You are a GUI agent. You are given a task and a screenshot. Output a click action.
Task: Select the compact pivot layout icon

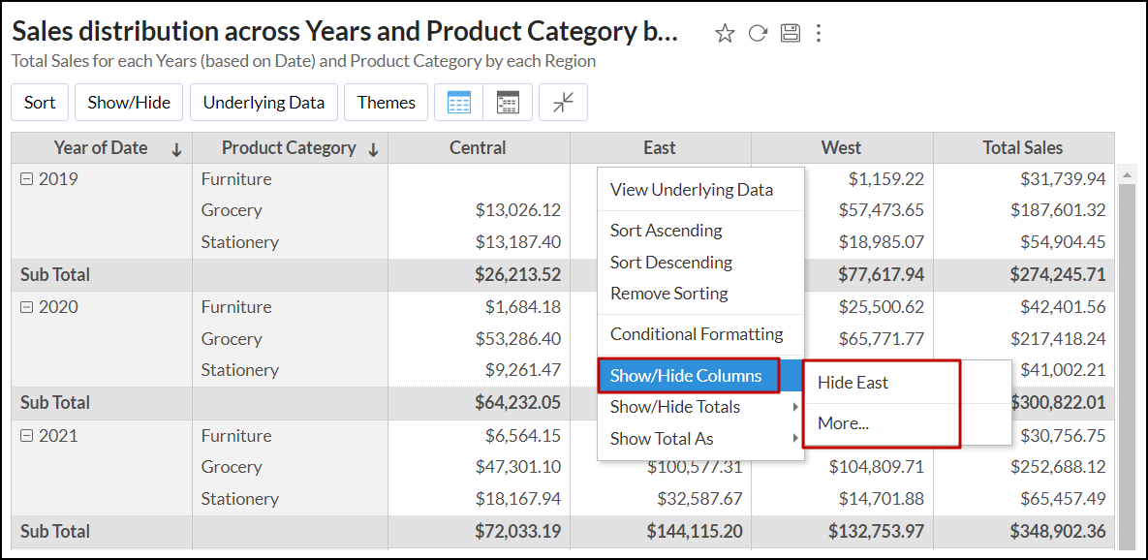tap(508, 103)
